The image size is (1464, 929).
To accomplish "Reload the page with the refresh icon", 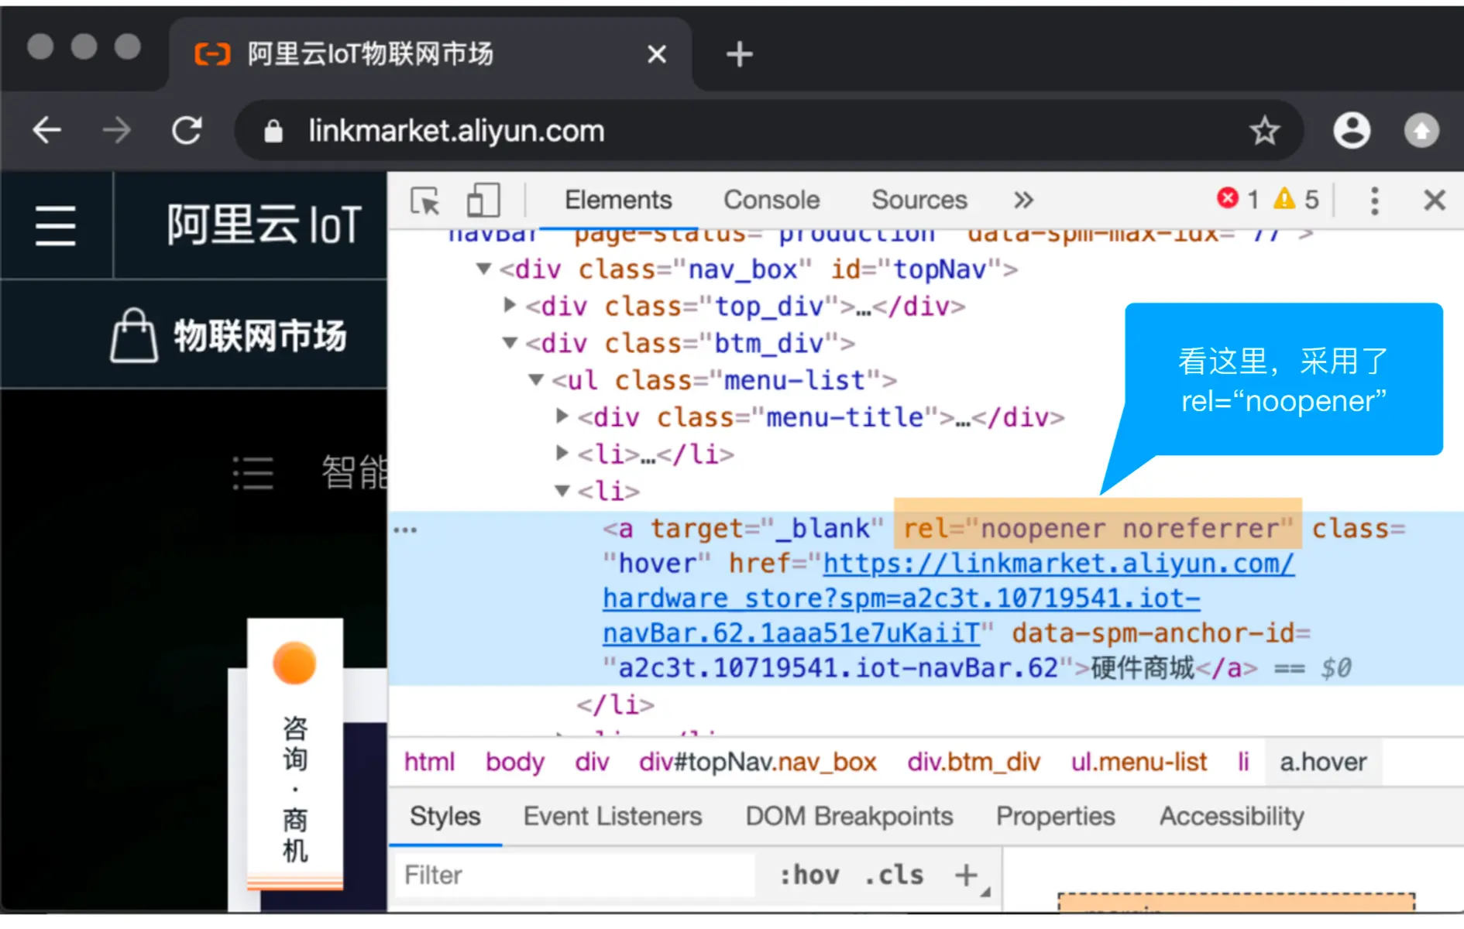I will click(187, 130).
